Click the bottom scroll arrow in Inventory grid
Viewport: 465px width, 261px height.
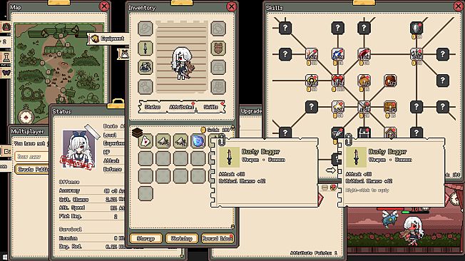(x=232, y=227)
